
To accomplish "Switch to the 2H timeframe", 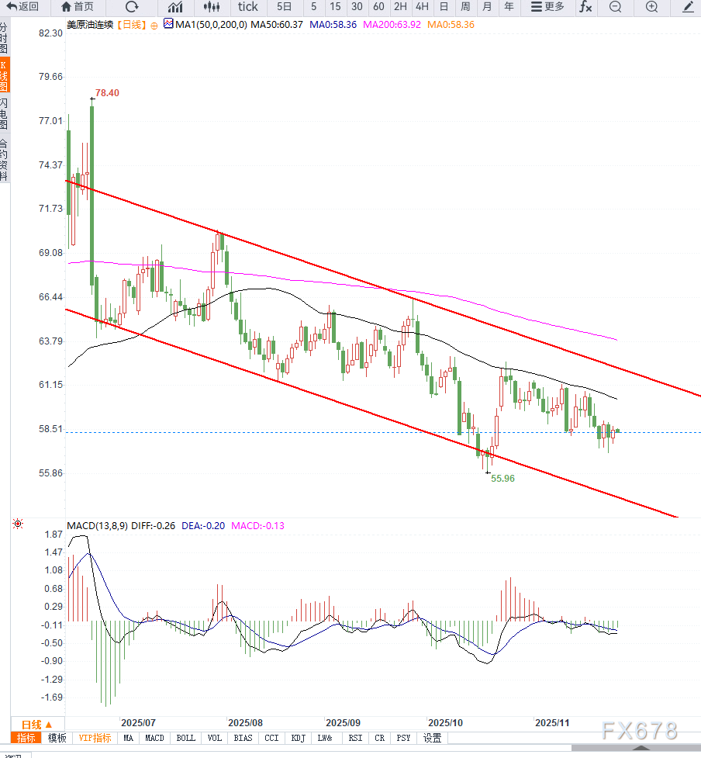I will [x=401, y=7].
